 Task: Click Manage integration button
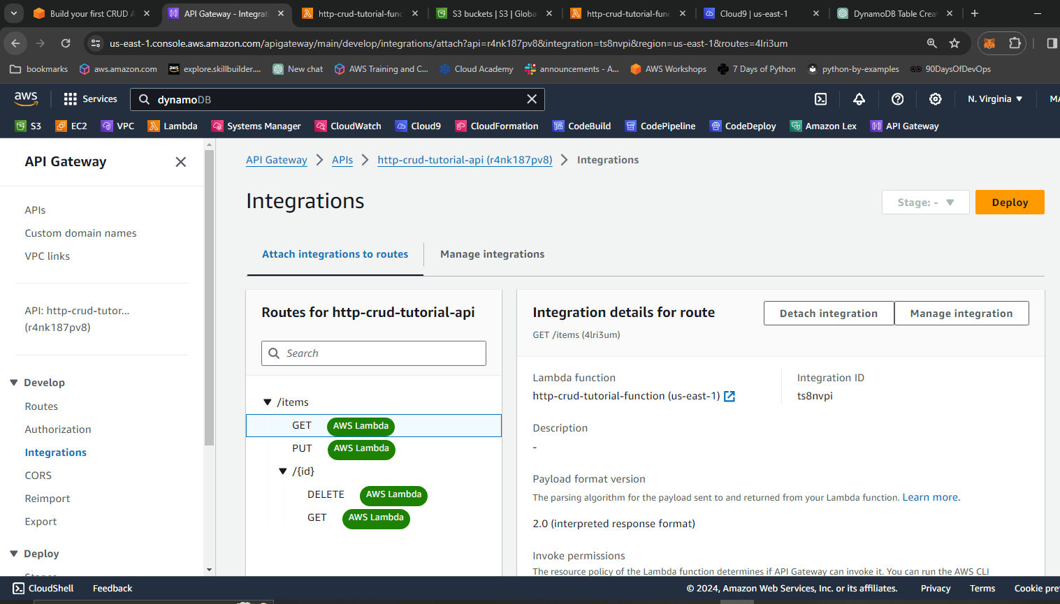pyautogui.click(x=961, y=314)
